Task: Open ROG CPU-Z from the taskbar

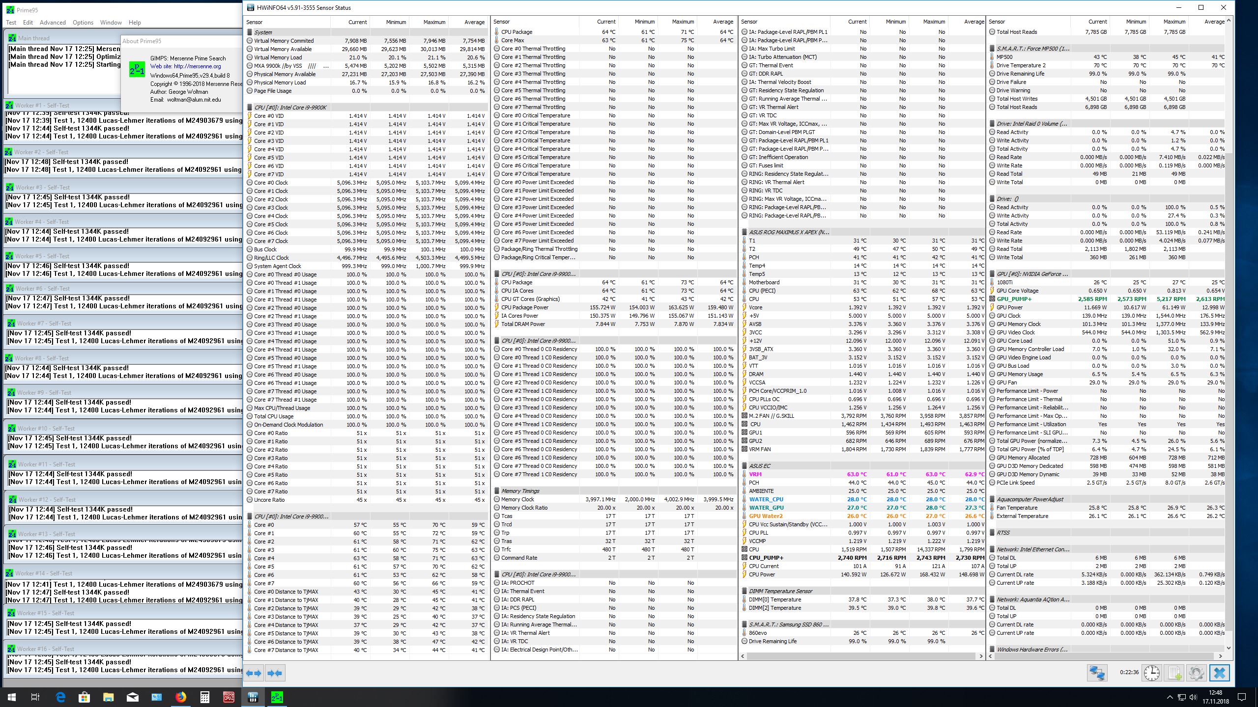Action: [229, 697]
